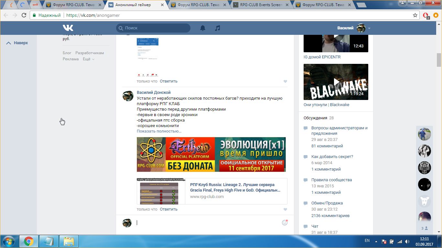Open Chrome from the taskbar
The height and width of the screenshot is (248, 442).
(x=29, y=241)
